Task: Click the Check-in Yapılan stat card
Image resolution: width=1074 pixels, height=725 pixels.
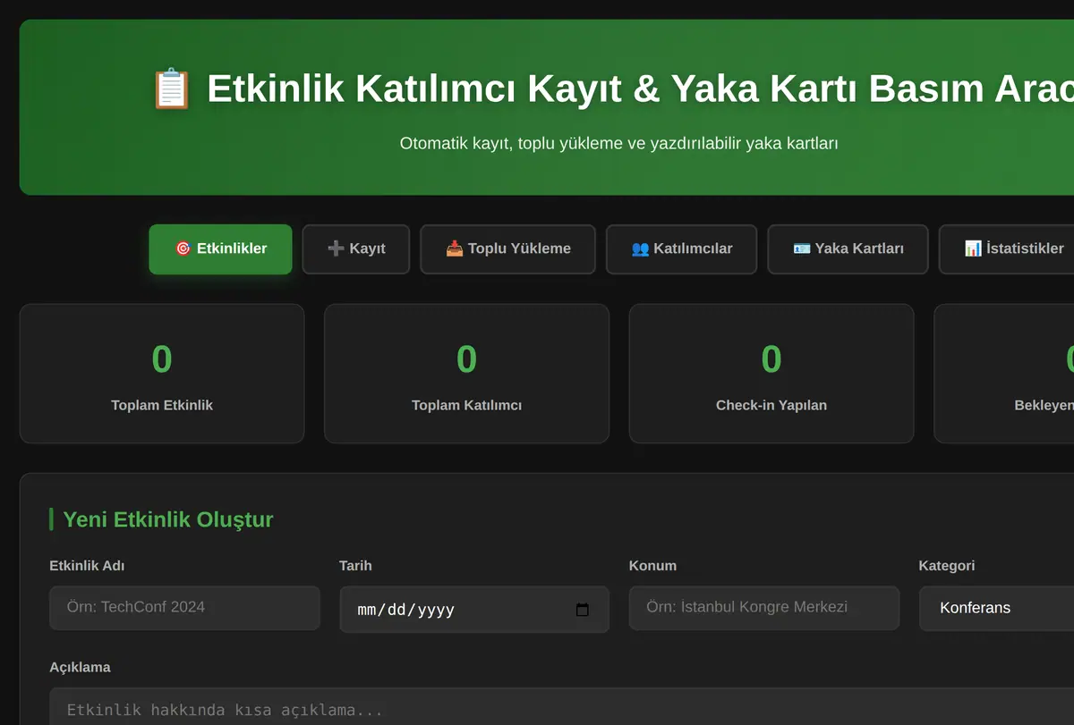Action: [771, 374]
